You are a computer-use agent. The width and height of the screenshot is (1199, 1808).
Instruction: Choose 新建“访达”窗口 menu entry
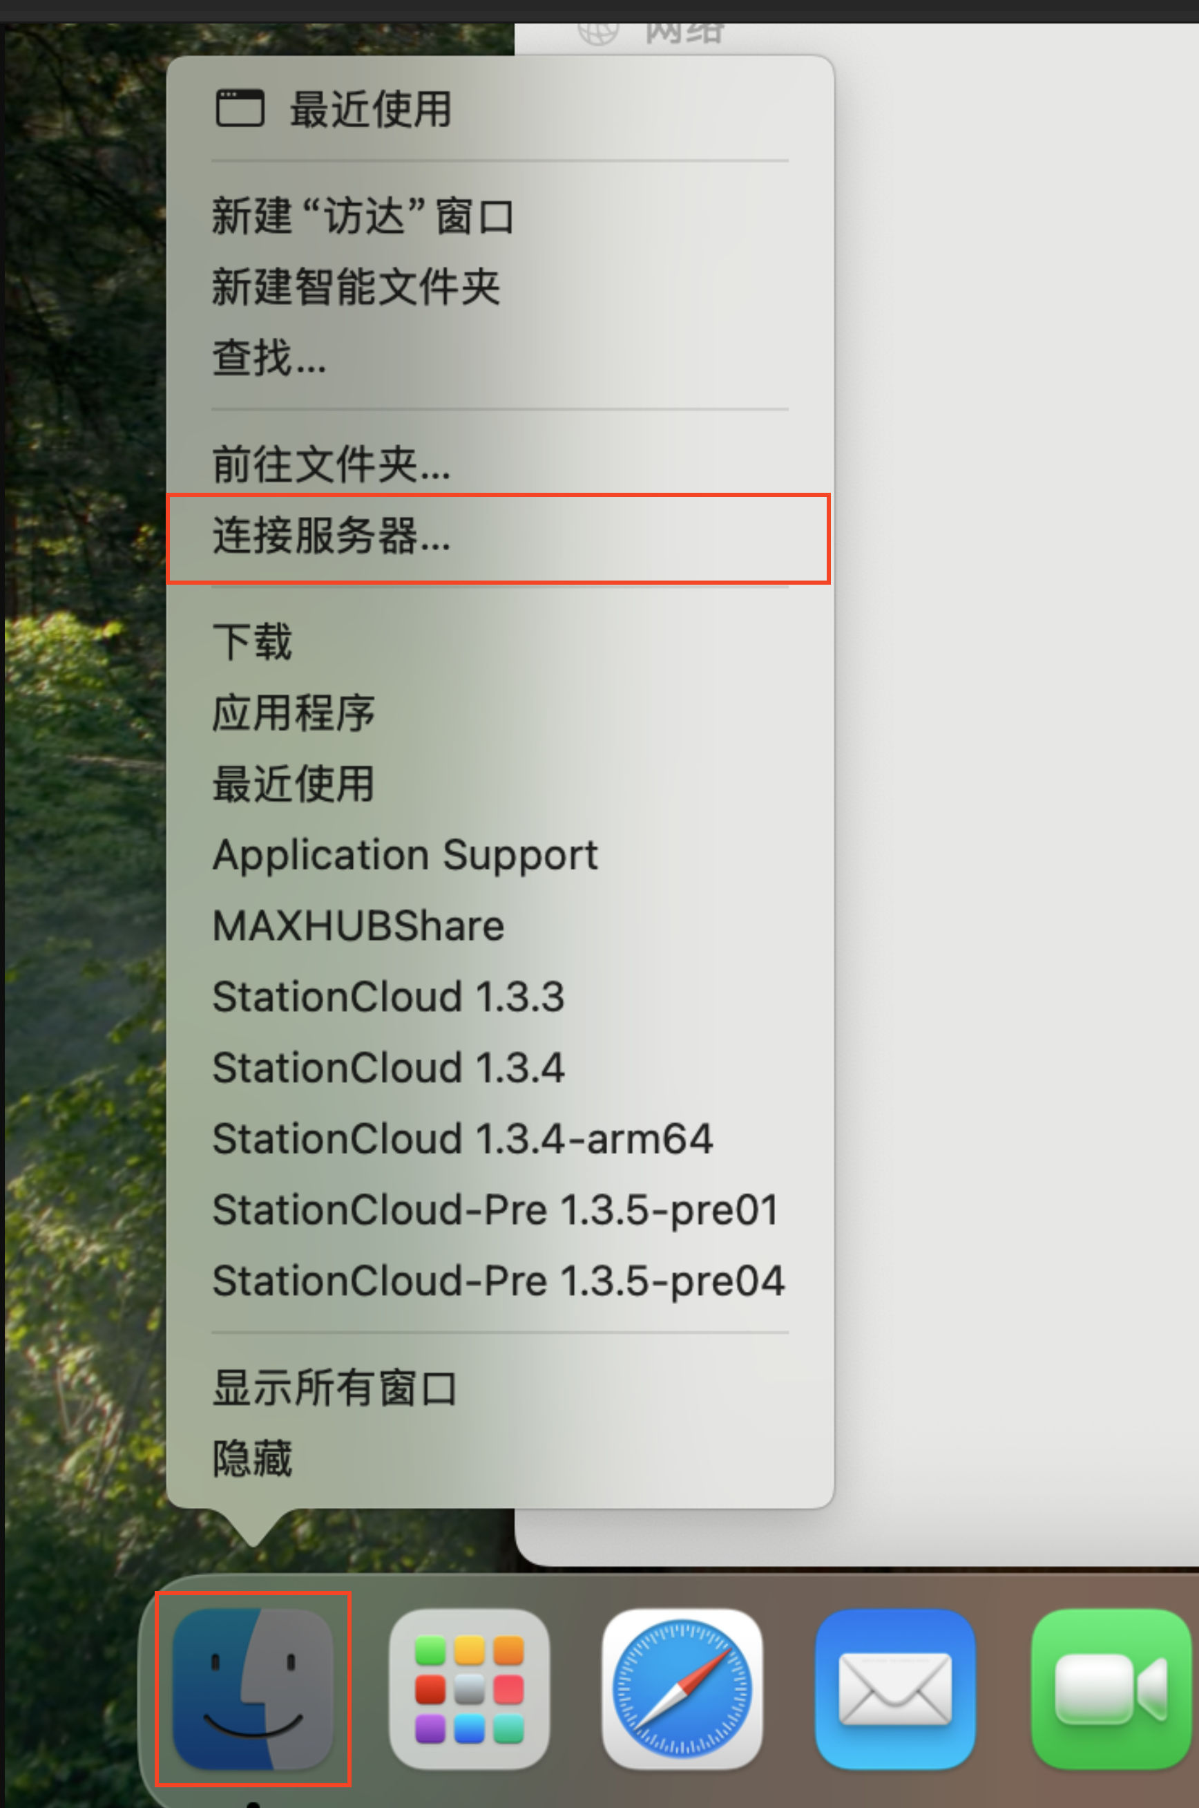(363, 216)
